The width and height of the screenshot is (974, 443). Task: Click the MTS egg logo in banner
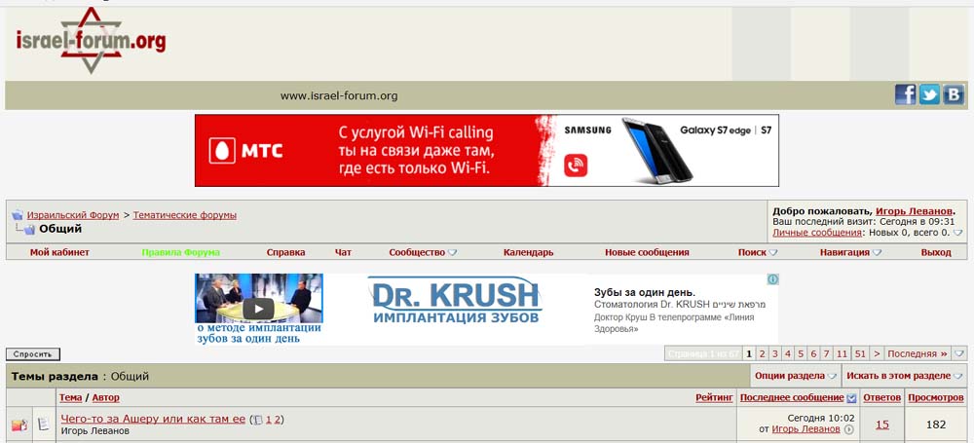point(222,150)
